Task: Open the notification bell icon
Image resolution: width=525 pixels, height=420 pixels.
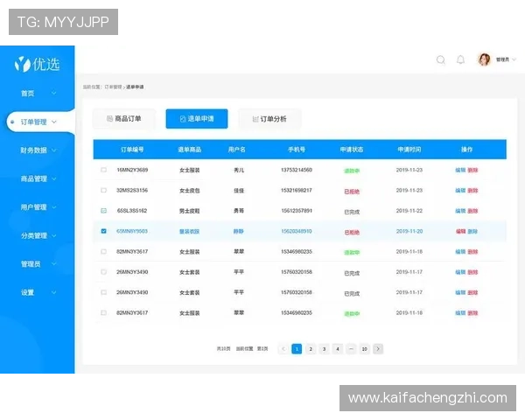Action: tap(461, 60)
